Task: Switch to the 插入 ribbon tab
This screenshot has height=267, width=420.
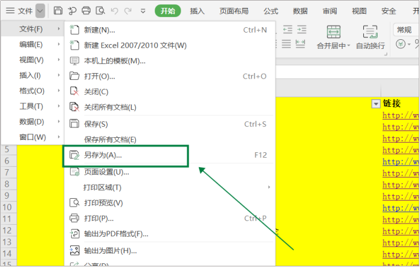Action: coord(197,11)
